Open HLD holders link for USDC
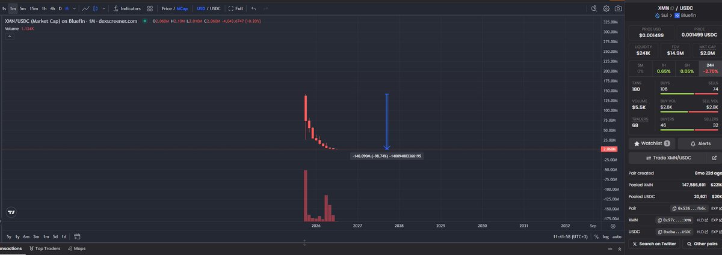Screen dimensions: 722x255 [x=702, y=231]
